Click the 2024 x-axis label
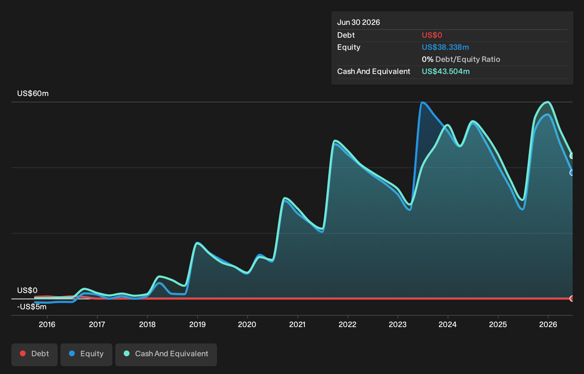The image size is (584, 374). tap(448, 324)
